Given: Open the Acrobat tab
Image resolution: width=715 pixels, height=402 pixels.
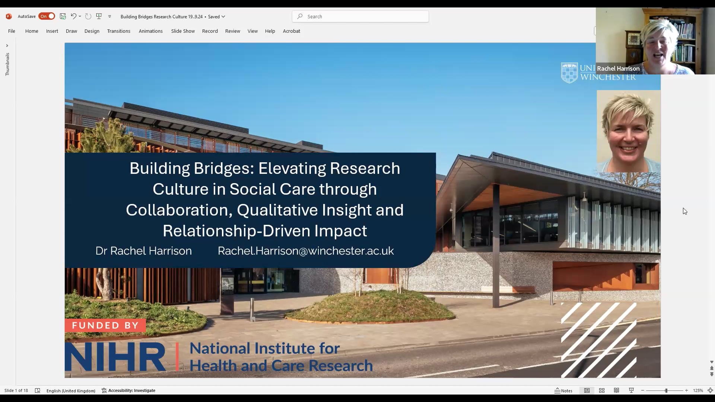Looking at the screenshot, I should point(292,31).
